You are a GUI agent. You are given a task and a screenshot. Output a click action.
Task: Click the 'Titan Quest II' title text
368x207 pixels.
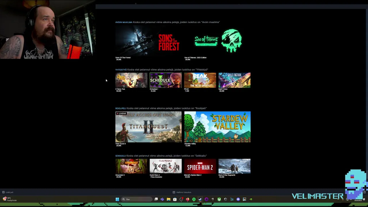click(x=120, y=144)
